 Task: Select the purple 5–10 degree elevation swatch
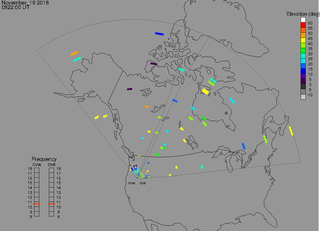click(x=303, y=76)
